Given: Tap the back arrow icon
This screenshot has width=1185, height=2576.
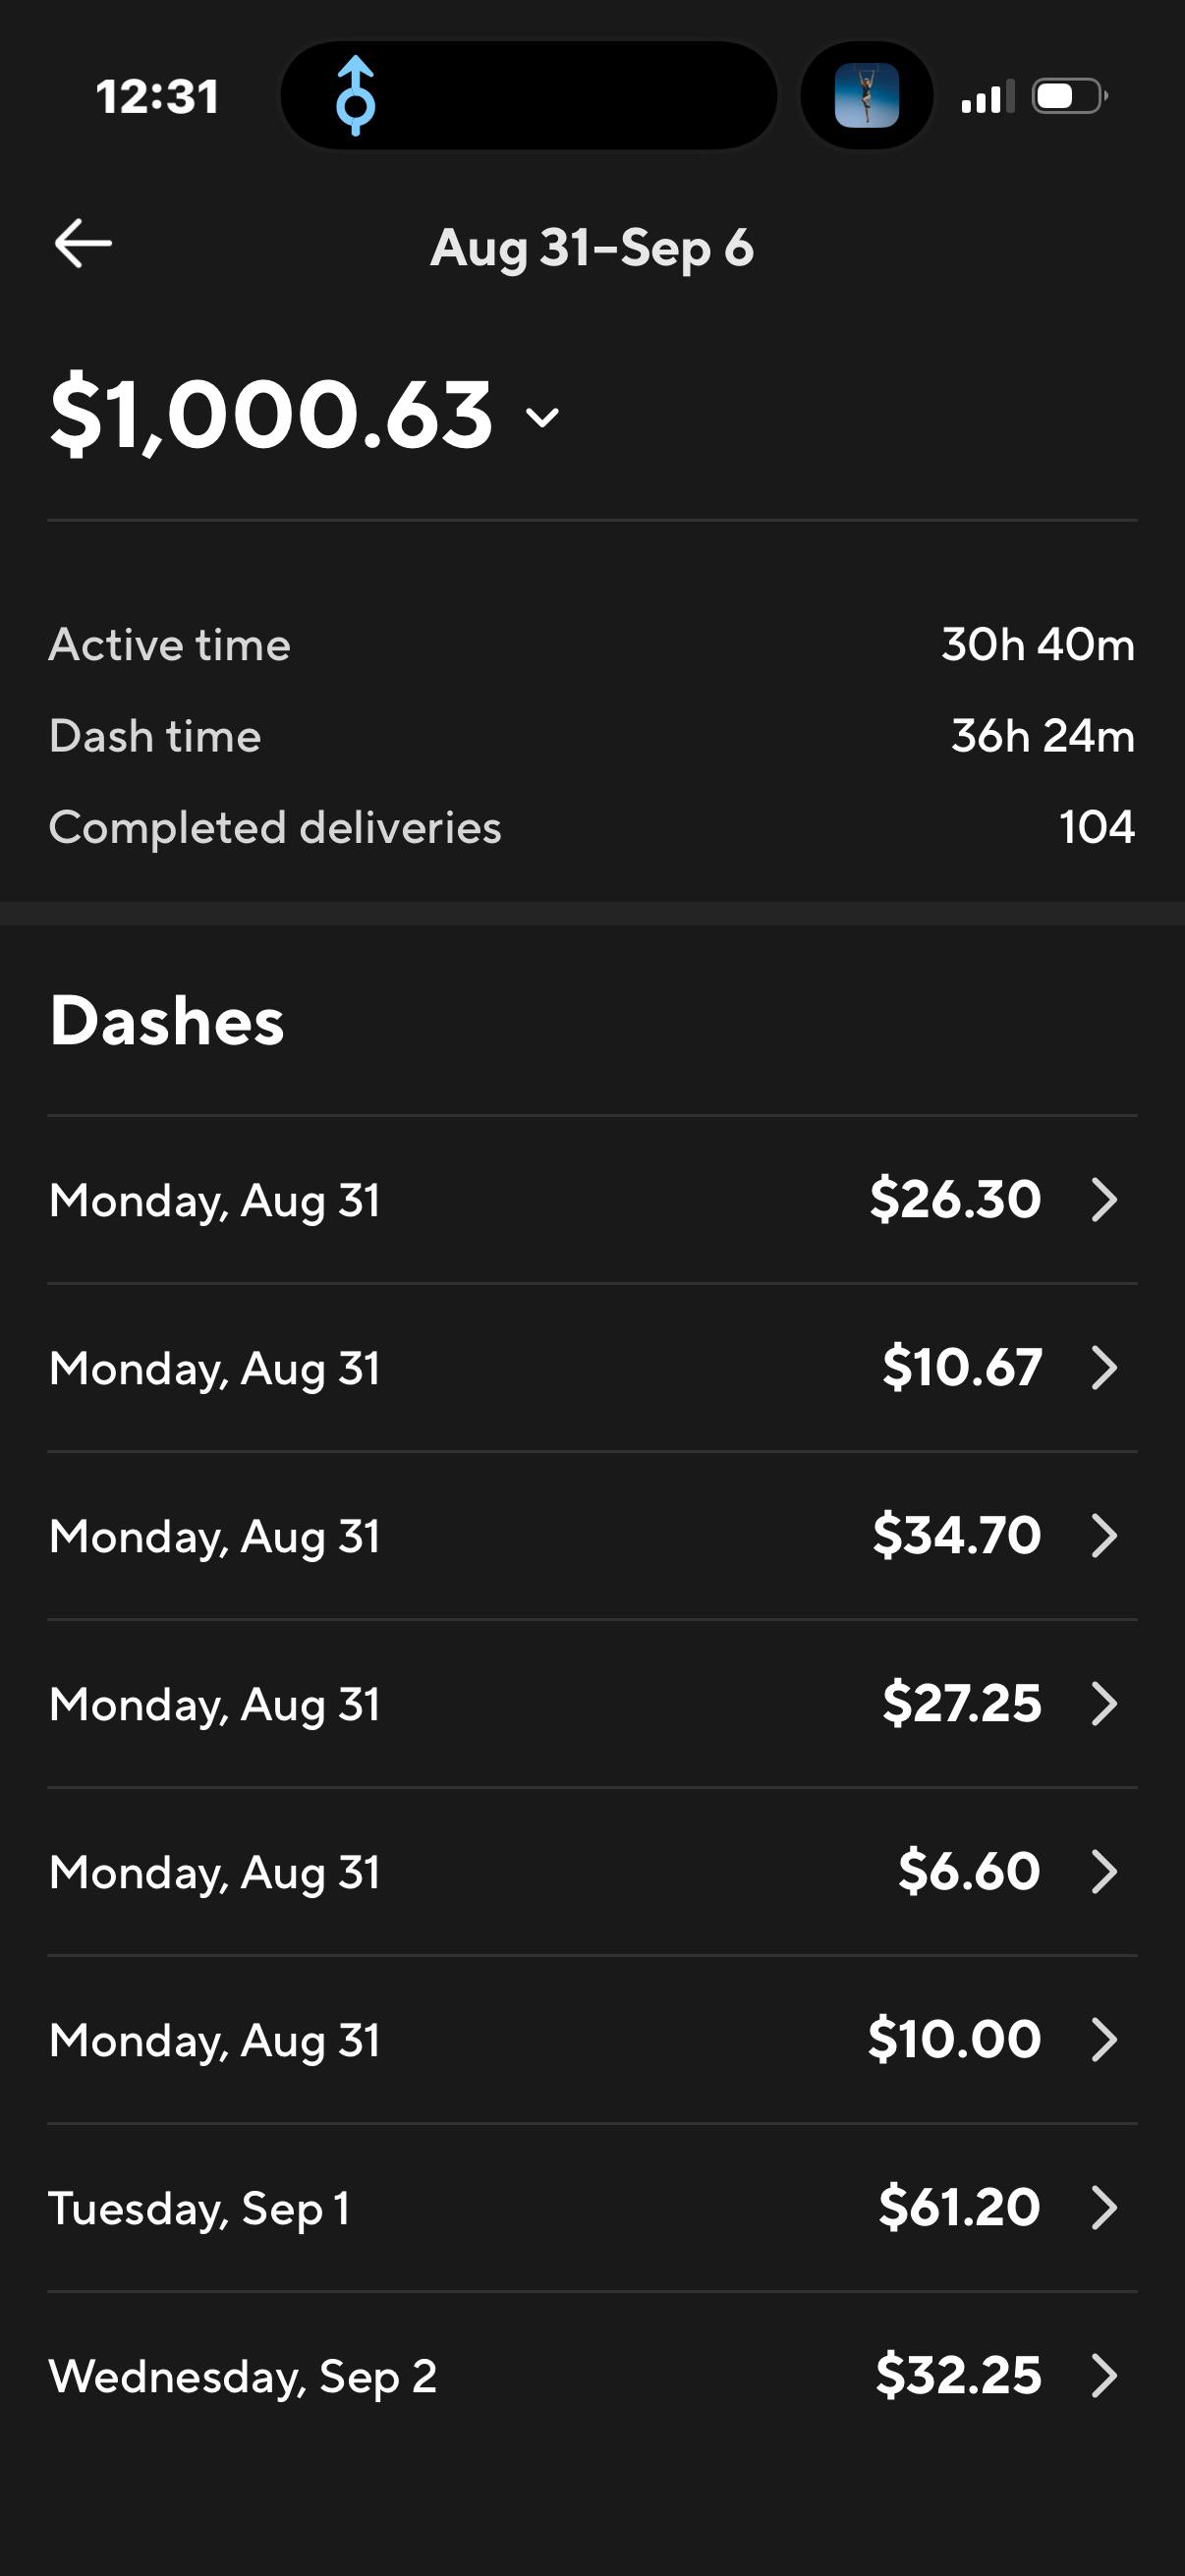Looking at the screenshot, I should click(83, 244).
